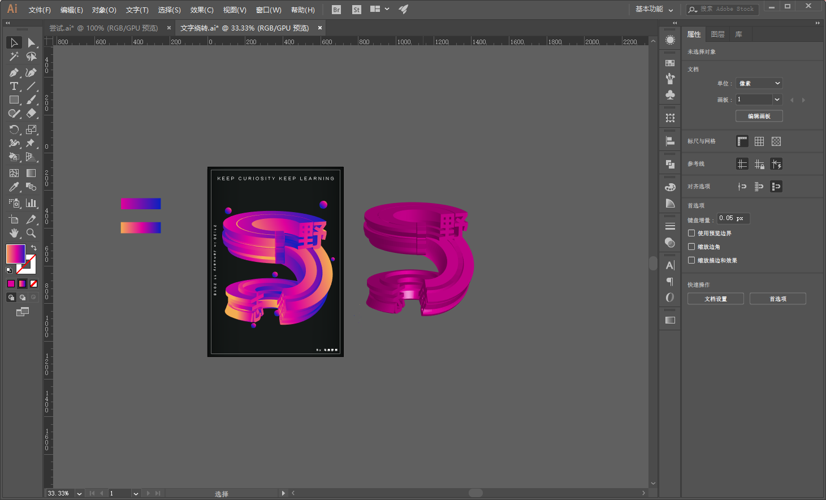Viewport: 826px width, 500px height.
Task: Select the Hand tool
Action: tap(14, 232)
